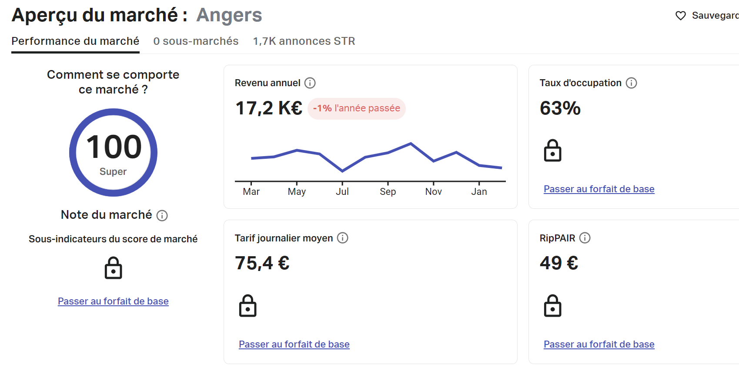Open the Note du marché info icon
Viewport: 739px width, 378px height.
(162, 215)
